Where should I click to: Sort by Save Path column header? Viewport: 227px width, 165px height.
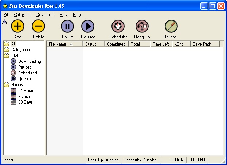pos(205,44)
